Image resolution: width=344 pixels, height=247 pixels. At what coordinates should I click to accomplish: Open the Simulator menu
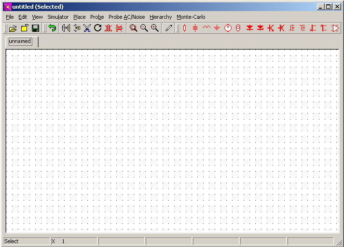58,17
